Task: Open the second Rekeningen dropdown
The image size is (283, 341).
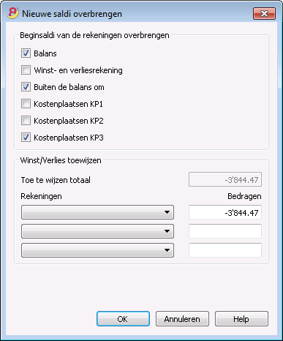Action: 97,231
